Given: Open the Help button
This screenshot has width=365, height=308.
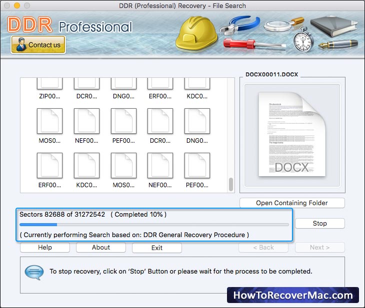Looking at the screenshot, I should (x=45, y=247).
